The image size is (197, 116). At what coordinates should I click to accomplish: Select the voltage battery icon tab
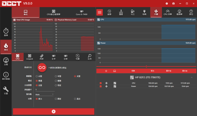tap(132, 12)
